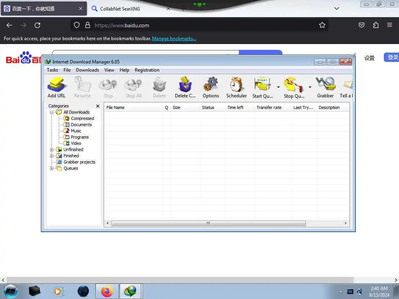Click the list scrollbar right arrow
The image size is (399, 299).
coord(346,223)
